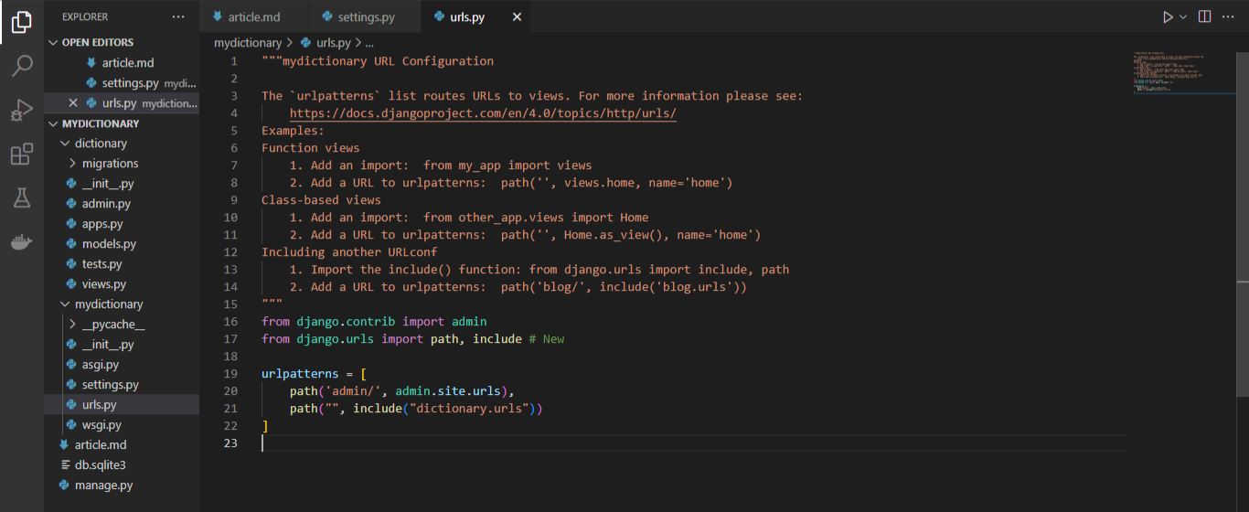Screen dimensions: 1249x512
Task: Open __init__.py in dictionary folder
Action: pyautogui.click(x=108, y=184)
